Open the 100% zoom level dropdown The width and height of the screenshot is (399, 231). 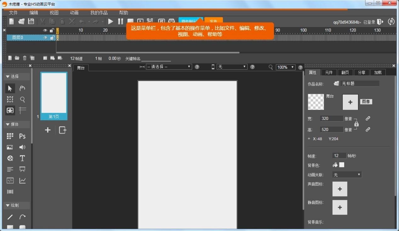click(x=286, y=67)
